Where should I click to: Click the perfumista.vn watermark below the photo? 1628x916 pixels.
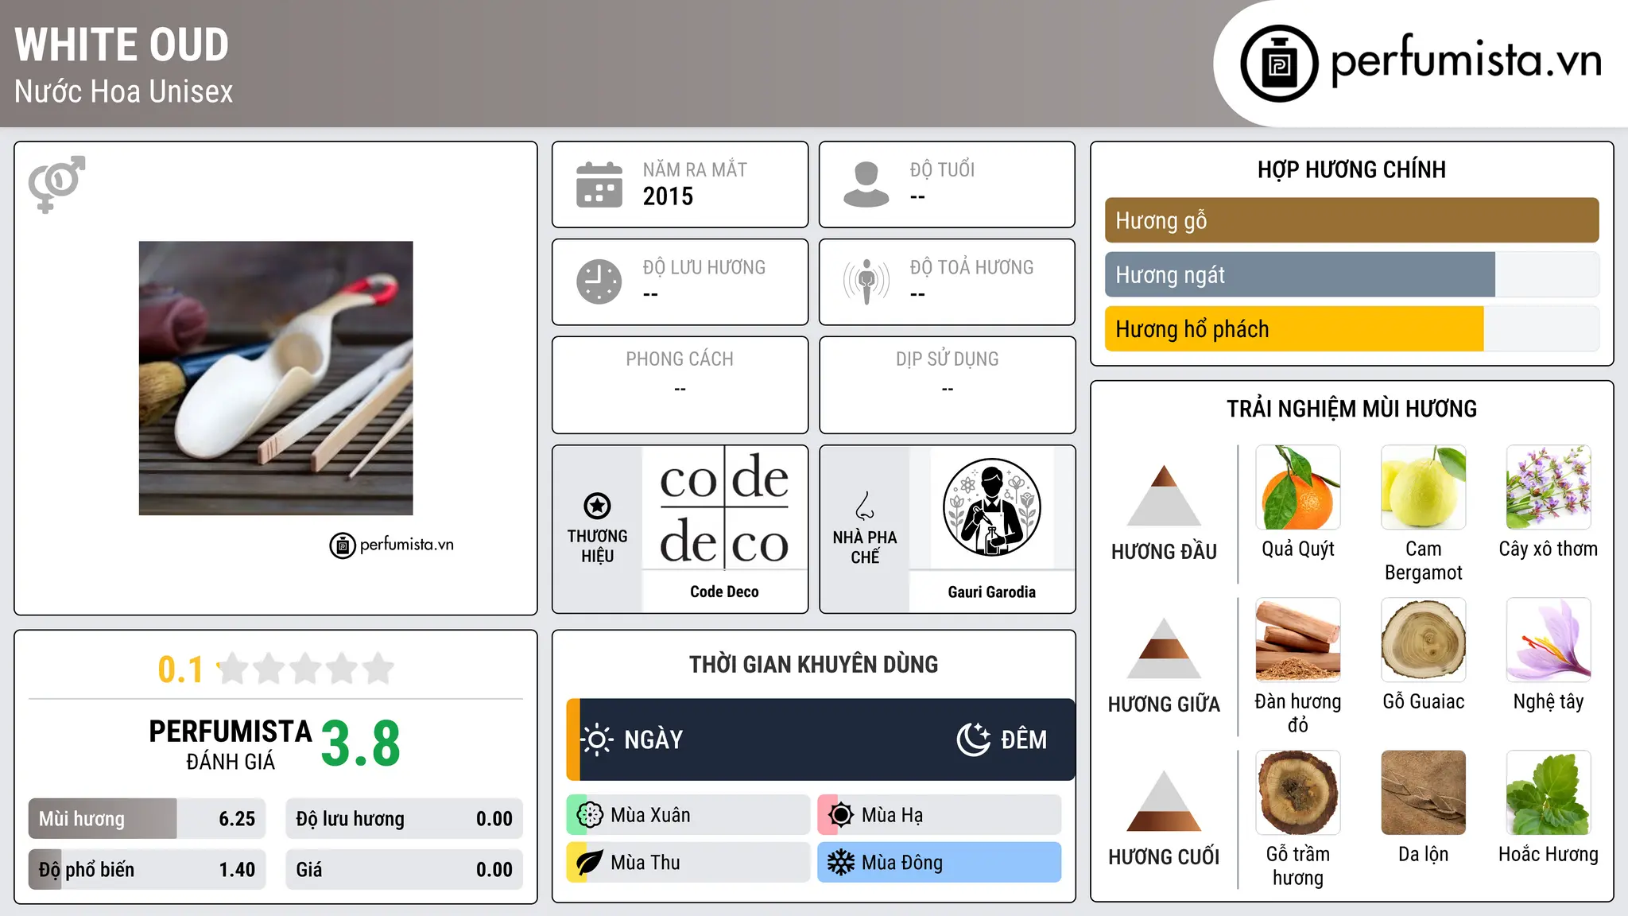[391, 545]
